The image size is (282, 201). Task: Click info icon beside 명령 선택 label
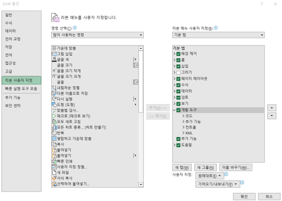click(x=75, y=28)
